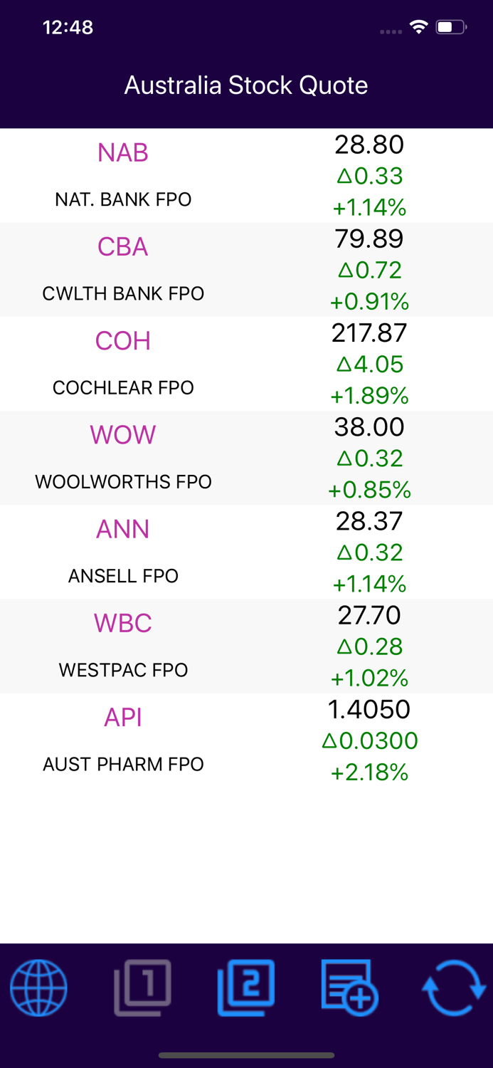This screenshot has width=493, height=1068.
Task: Refresh stock quotes with the sync icon
Action: coord(455,988)
